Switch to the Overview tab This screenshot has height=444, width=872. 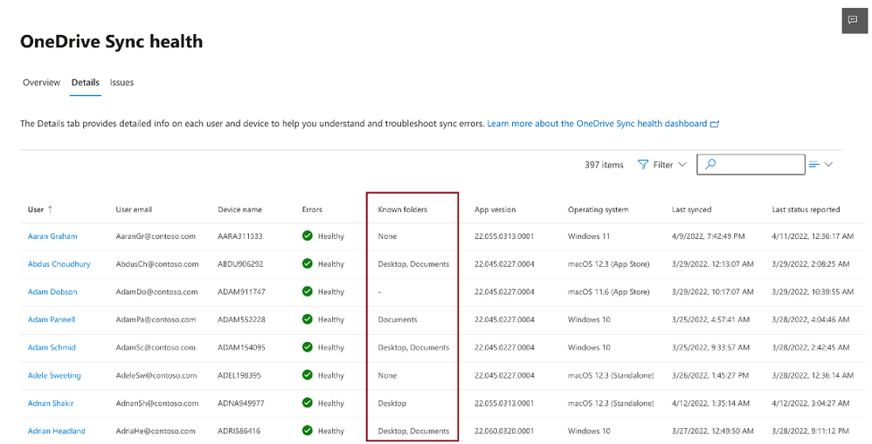click(41, 82)
